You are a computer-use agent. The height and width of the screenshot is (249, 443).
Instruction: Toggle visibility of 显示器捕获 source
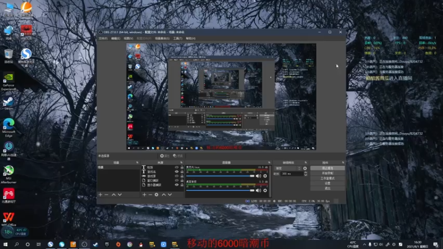[177, 185]
